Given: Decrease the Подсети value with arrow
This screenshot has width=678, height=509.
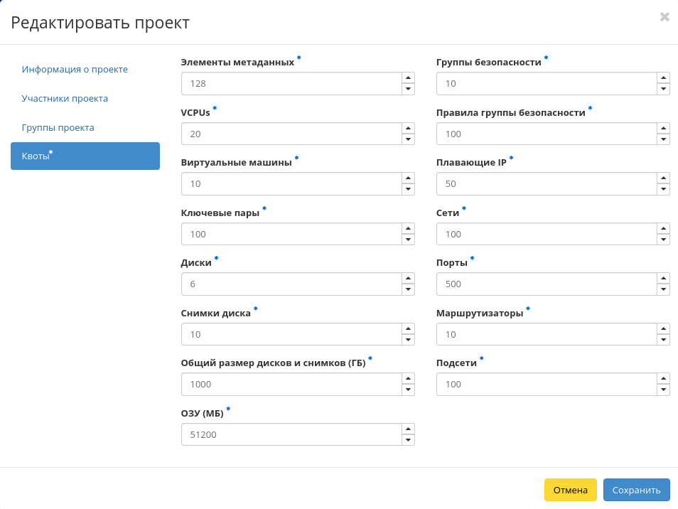Looking at the screenshot, I should coord(663,390).
